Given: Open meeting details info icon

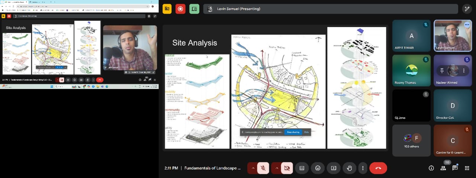Looking at the screenshot, I should 431,168.
